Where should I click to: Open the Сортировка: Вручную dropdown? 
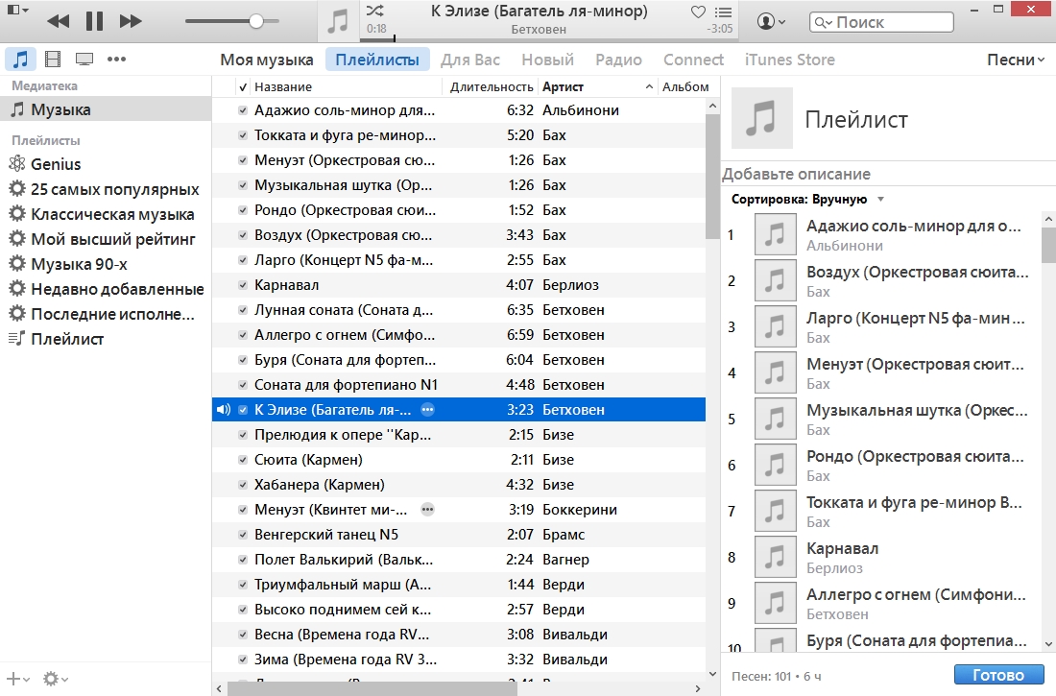click(x=808, y=200)
